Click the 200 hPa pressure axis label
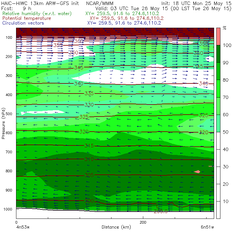233x233 pixels. 9,56
